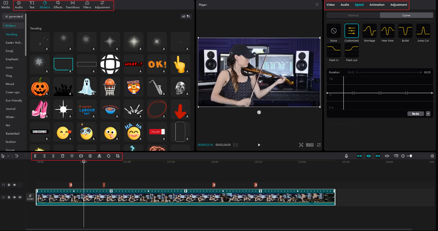Open the Ratio options in Player
Image resolution: width=438 pixels, height=231 pixels.
[x=310, y=145]
